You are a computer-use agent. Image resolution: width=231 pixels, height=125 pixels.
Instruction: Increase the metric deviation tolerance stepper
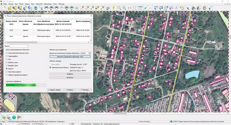click(90, 53)
